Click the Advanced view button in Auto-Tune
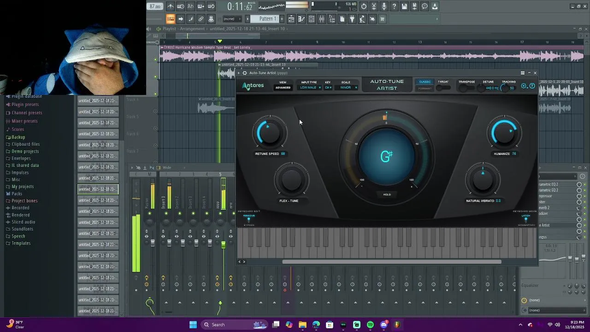 [283, 88]
